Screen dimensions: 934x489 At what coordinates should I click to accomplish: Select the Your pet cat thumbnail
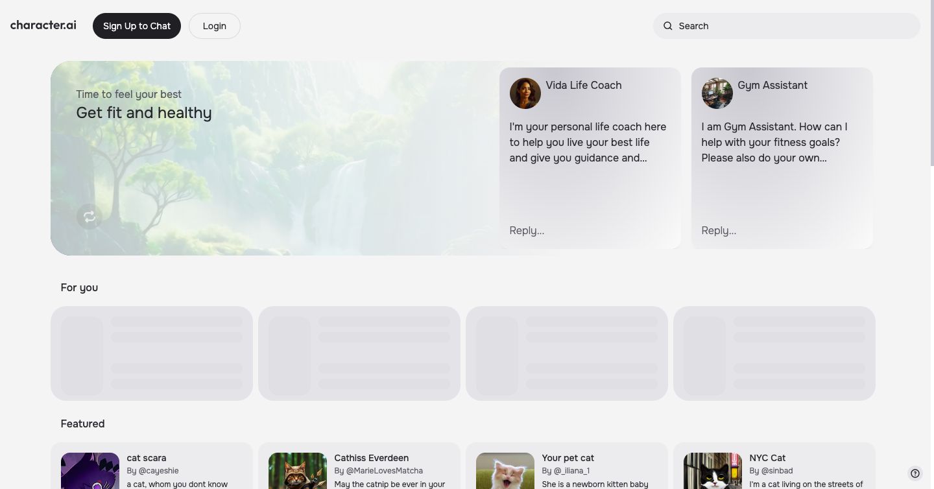pos(505,471)
